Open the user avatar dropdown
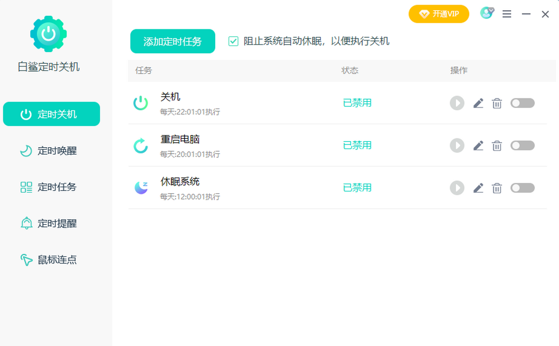The image size is (559, 346). tap(486, 14)
